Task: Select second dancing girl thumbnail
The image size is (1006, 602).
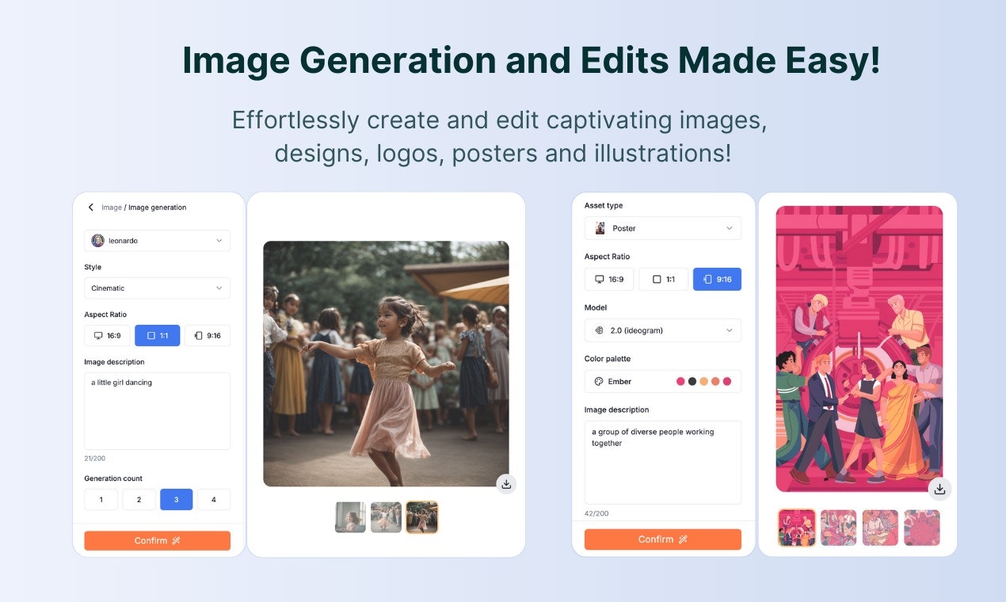Action: click(x=386, y=517)
